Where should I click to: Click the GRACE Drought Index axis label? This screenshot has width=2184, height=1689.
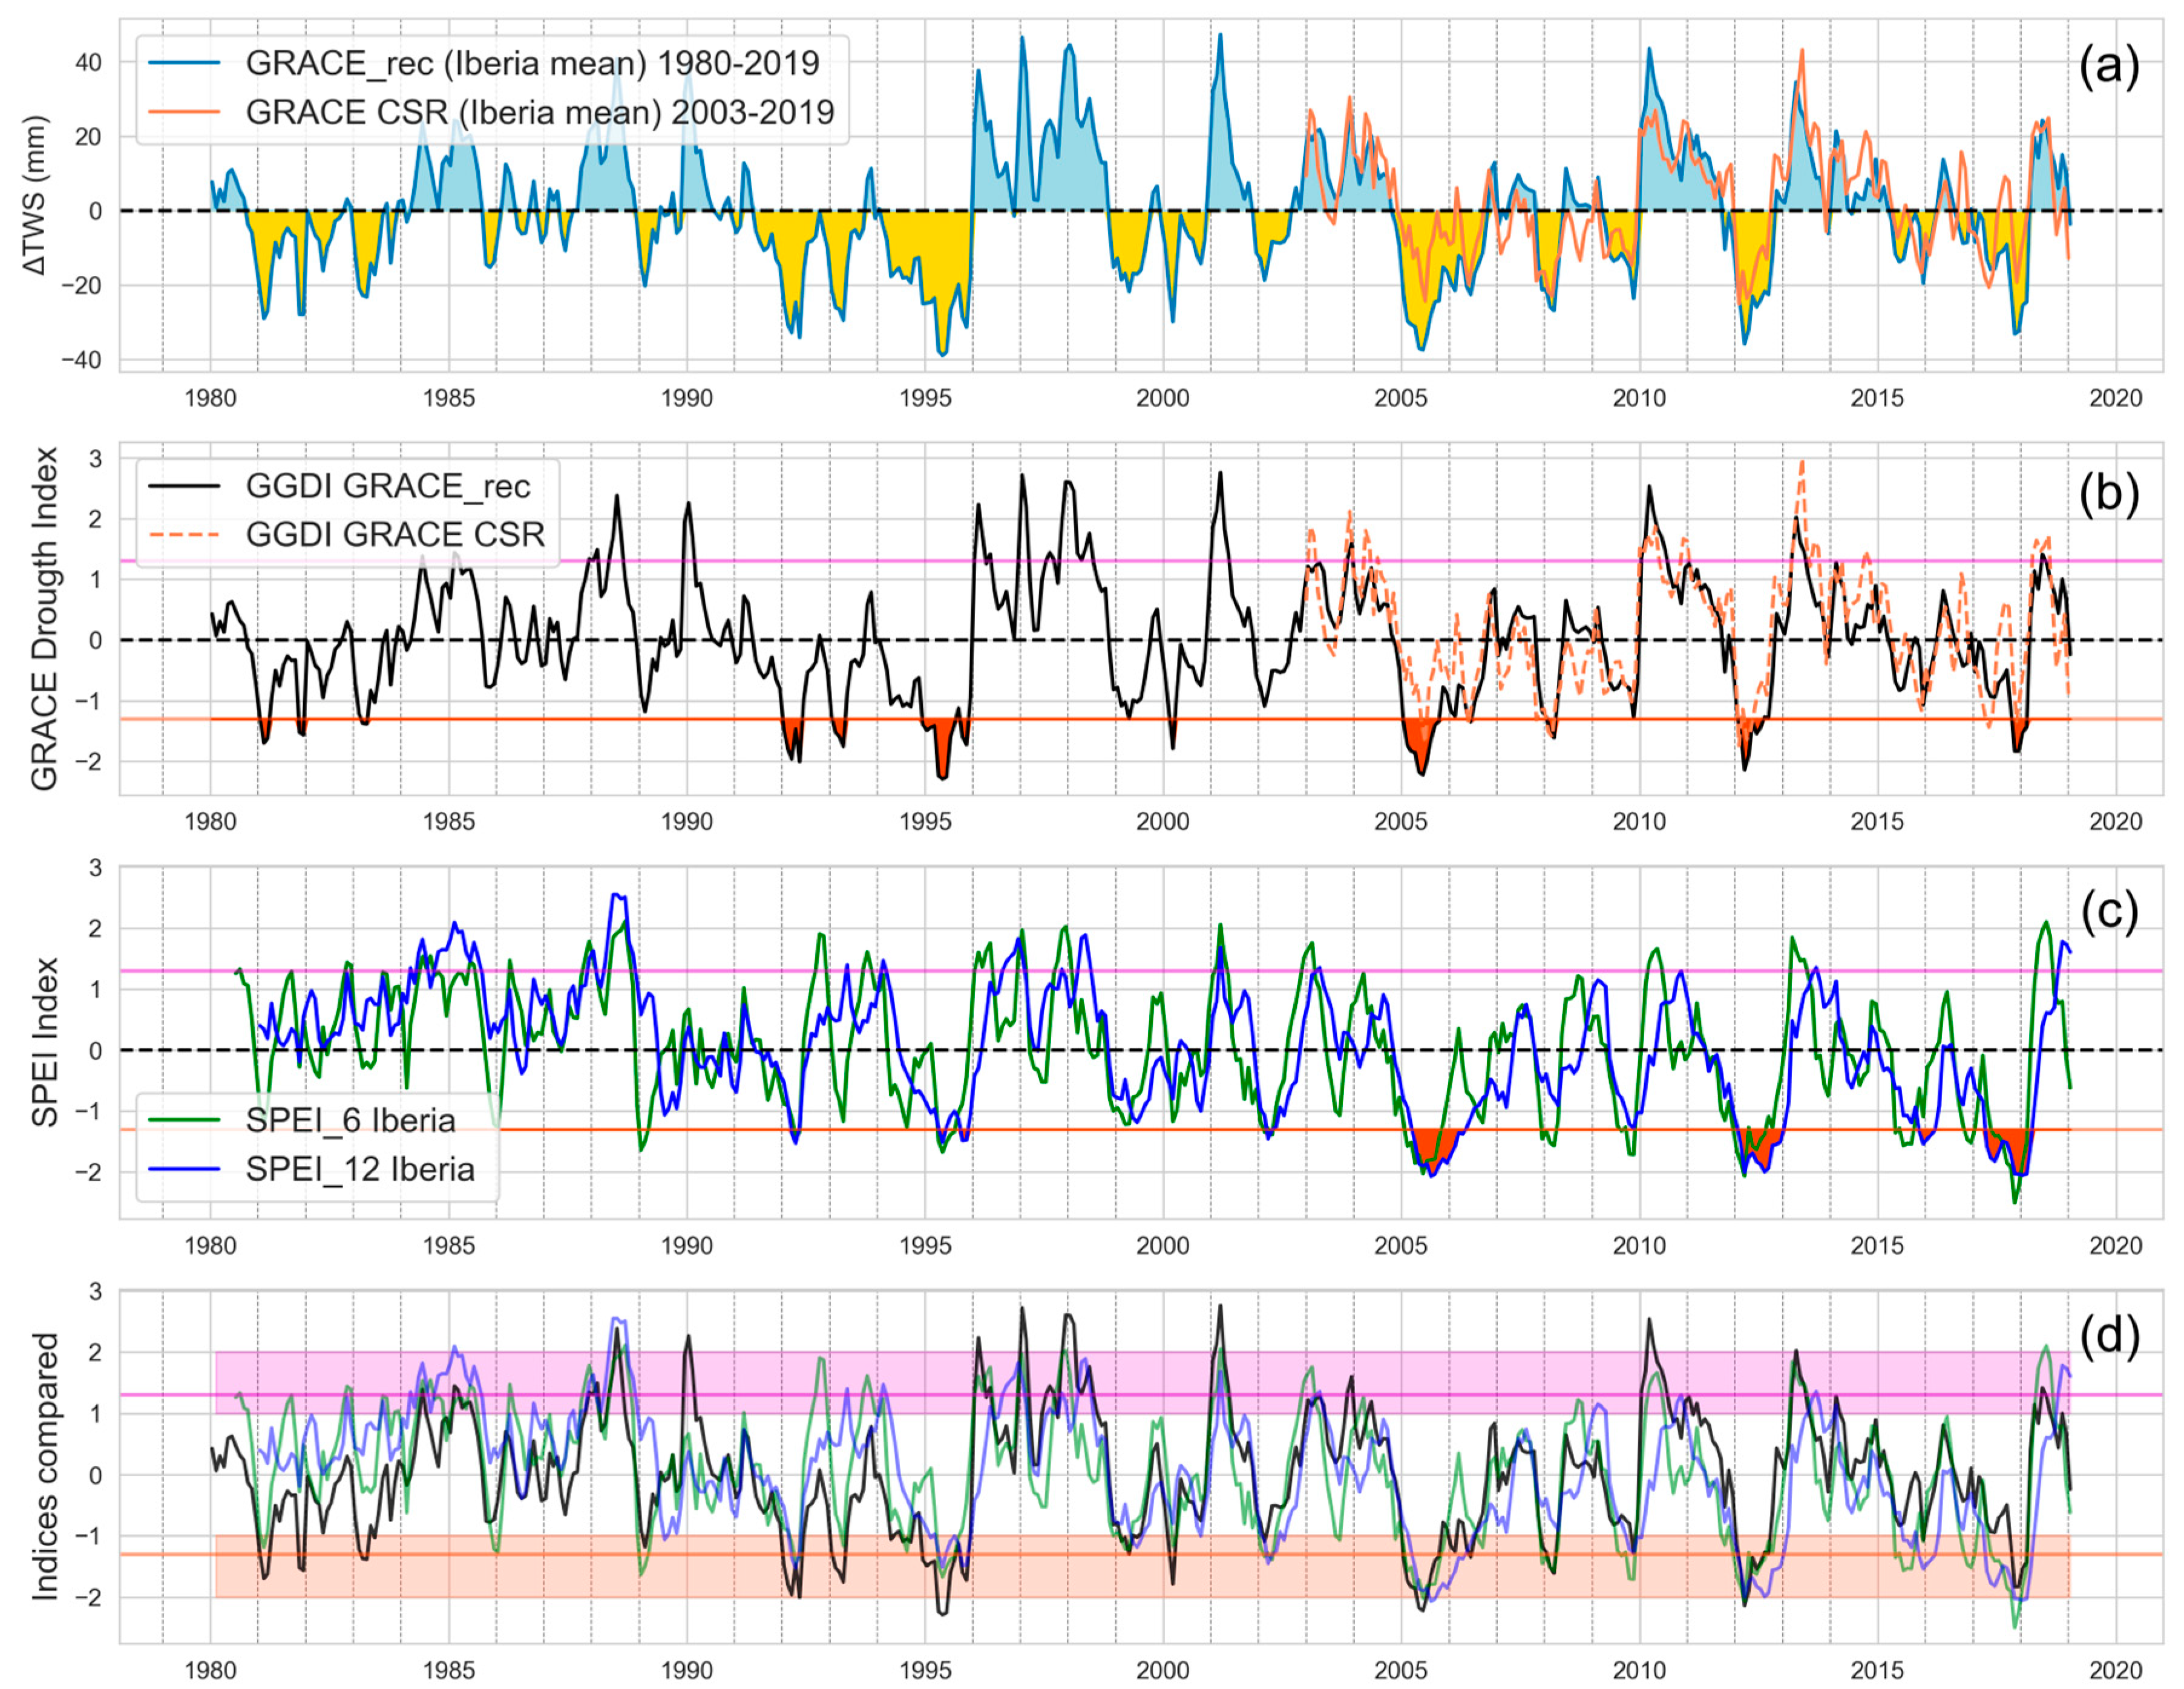pos(44,619)
